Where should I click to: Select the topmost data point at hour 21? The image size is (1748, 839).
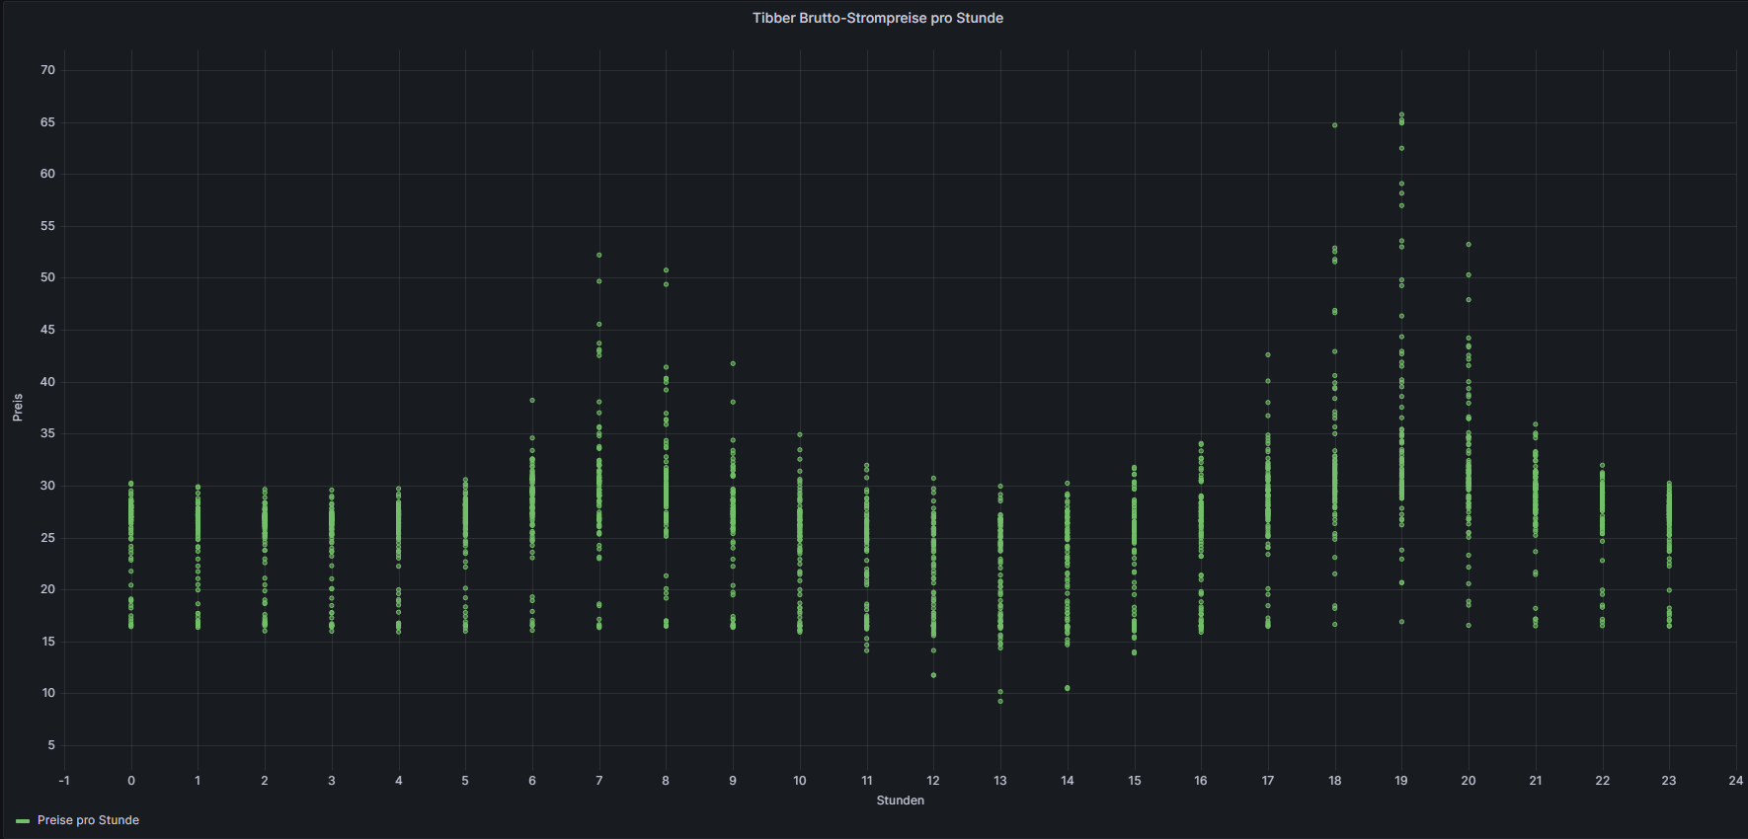tap(1536, 424)
